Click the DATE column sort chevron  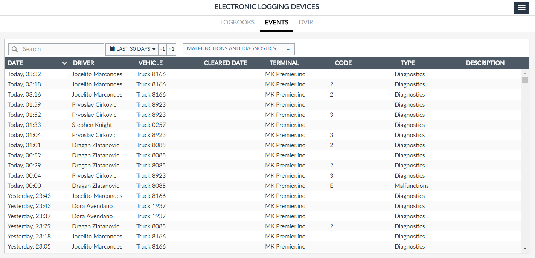coord(64,63)
